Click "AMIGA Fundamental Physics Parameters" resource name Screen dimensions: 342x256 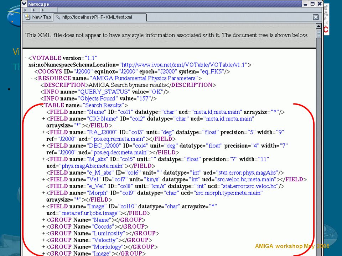pyautogui.click(x=144, y=78)
